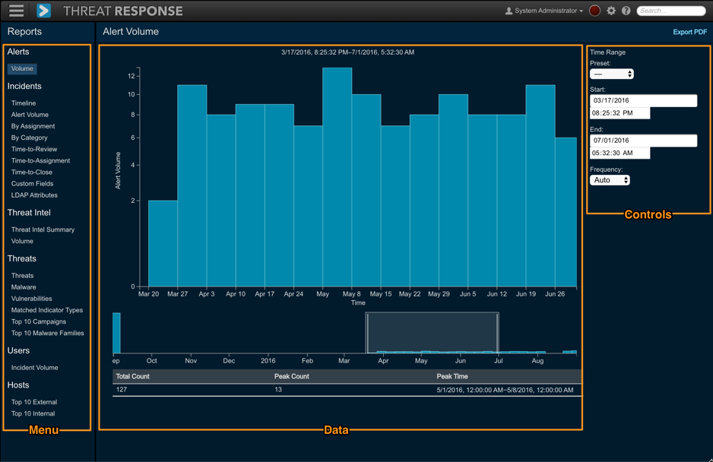Click the tallest bar for May
This screenshot has height=462, width=713.
337,176
